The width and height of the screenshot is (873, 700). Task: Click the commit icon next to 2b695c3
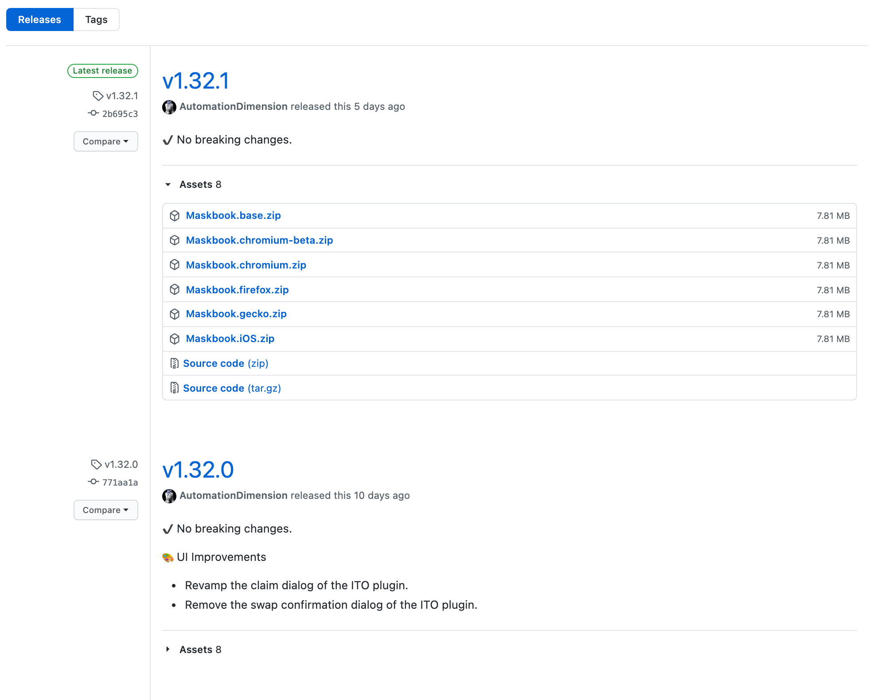click(x=94, y=113)
